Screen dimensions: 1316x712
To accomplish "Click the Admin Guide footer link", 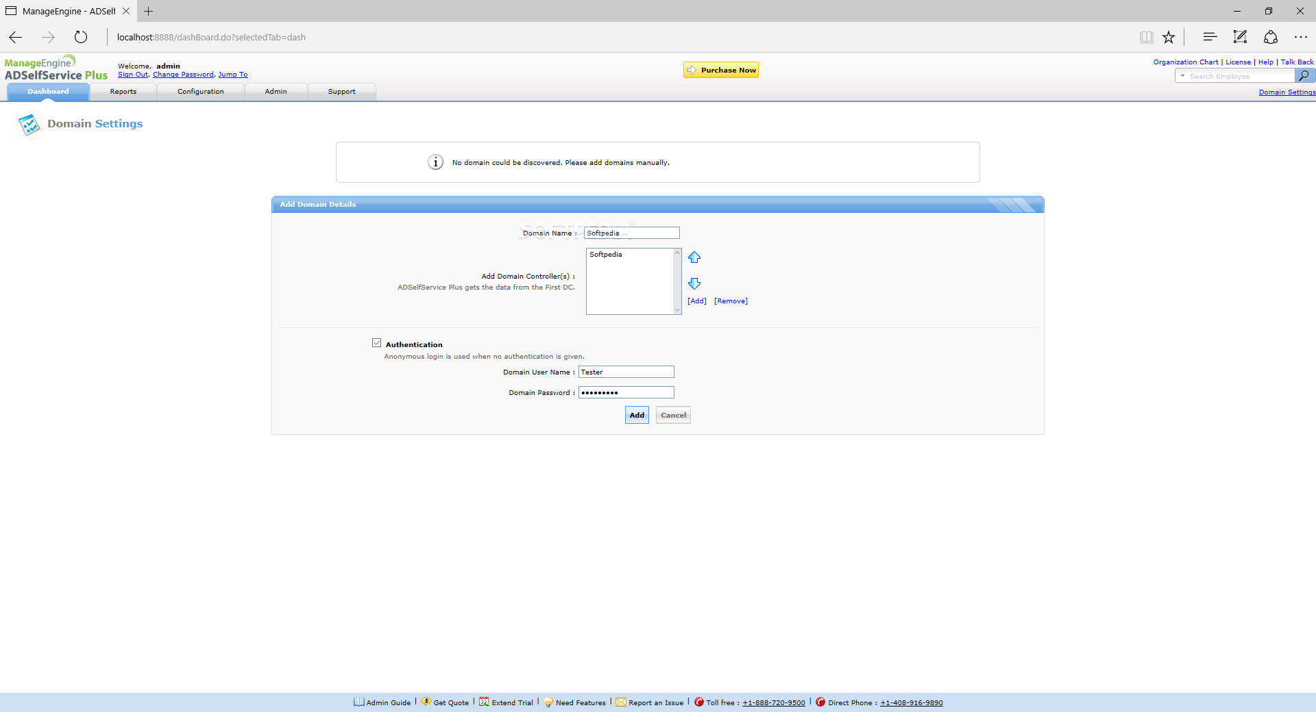I will coord(389,703).
